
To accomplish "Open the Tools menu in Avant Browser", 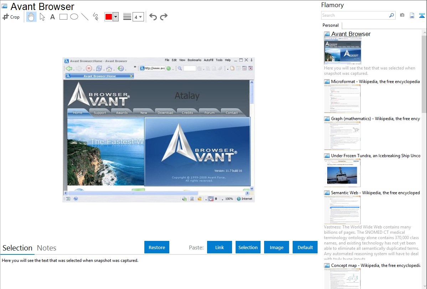I will 219,60.
